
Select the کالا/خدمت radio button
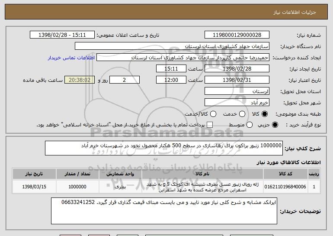click(x=213, y=114)
